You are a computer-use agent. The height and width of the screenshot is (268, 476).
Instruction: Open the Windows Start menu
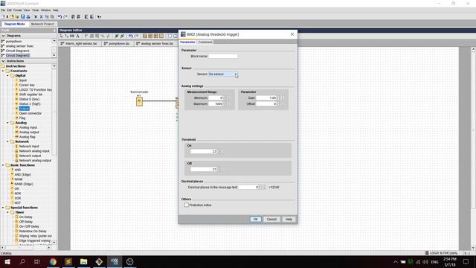[7, 261]
